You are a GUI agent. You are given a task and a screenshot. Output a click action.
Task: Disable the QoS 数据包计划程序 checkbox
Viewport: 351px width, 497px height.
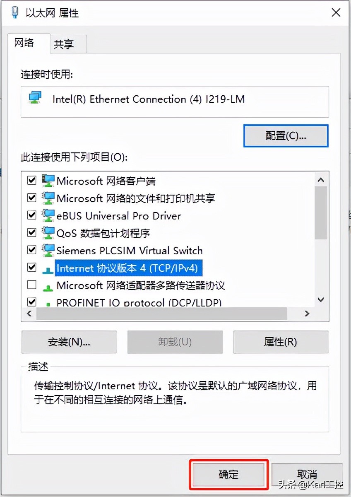coord(31,232)
